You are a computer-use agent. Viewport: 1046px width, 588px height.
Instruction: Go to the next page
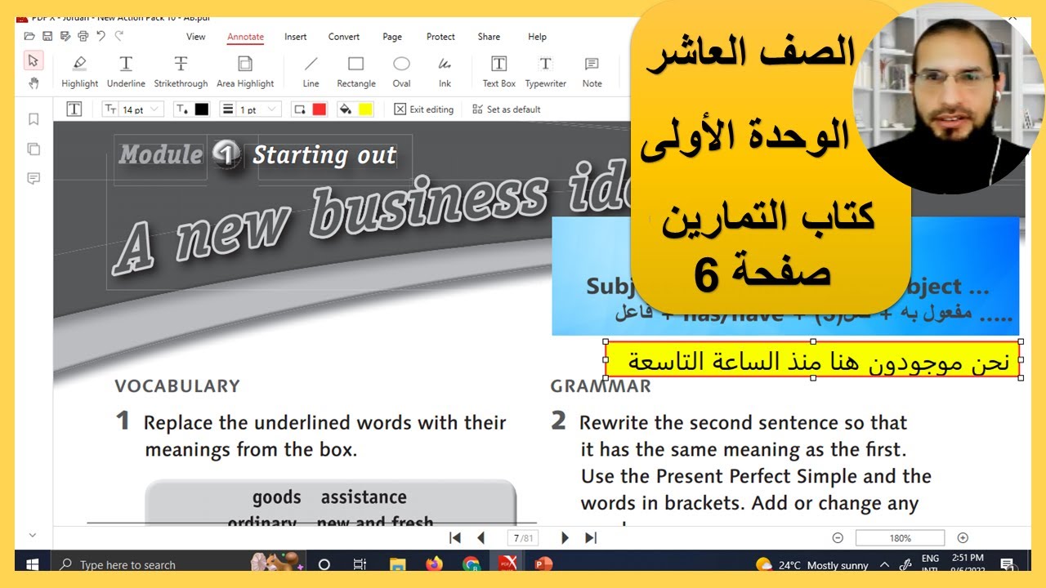pos(565,537)
